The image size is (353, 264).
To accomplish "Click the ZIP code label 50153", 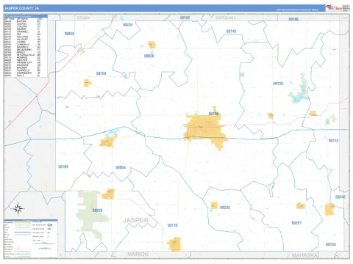I will click(x=331, y=244).
